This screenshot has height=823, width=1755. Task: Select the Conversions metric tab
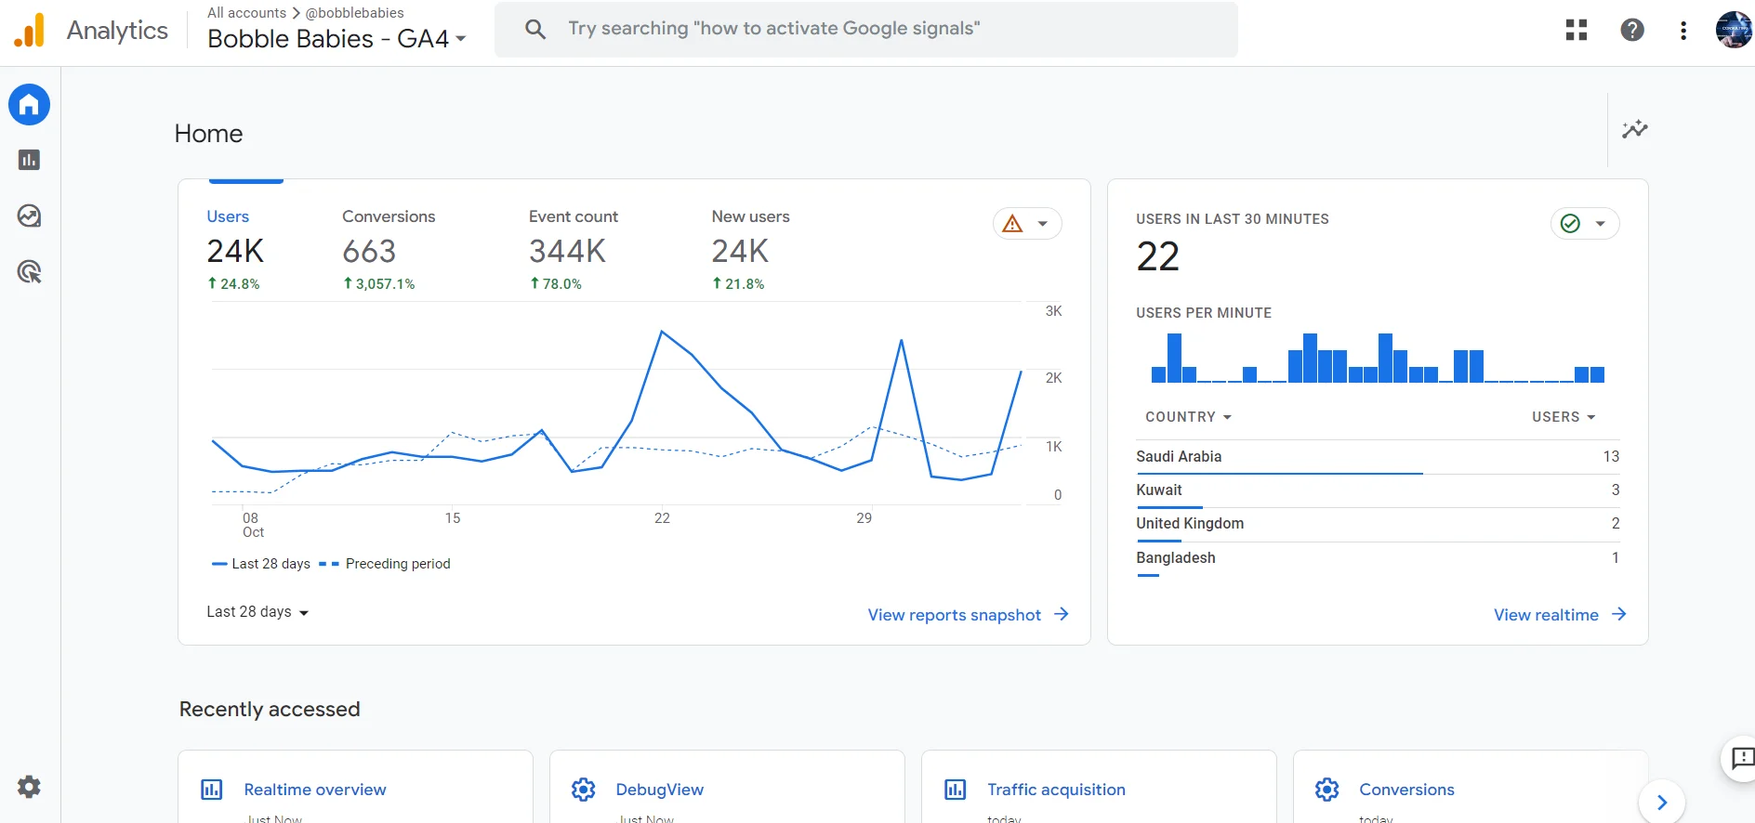click(389, 250)
